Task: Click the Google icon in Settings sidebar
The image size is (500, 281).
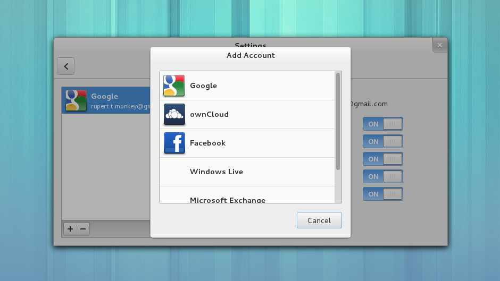Action: 76,100
